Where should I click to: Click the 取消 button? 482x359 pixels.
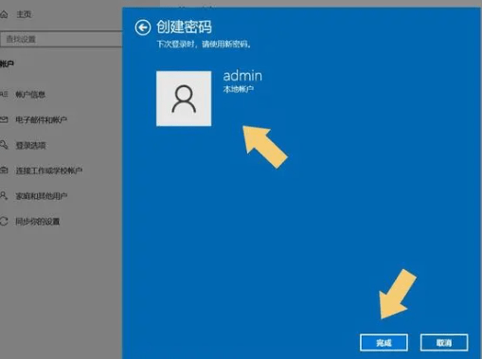click(444, 343)
